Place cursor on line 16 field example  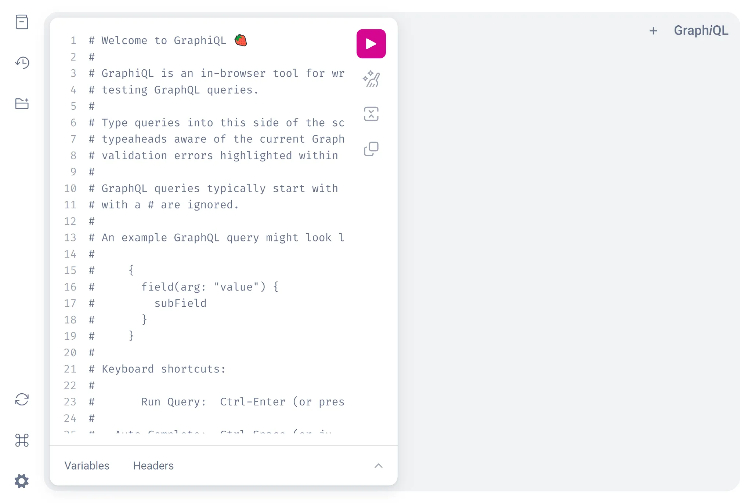209,287
